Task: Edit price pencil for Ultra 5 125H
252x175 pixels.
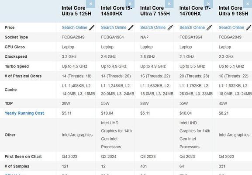Action: (92, 28)
